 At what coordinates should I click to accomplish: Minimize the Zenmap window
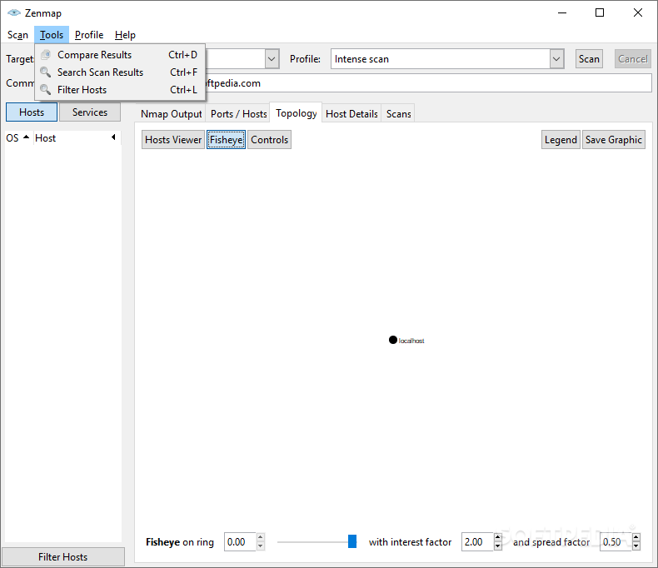(562, 12)
